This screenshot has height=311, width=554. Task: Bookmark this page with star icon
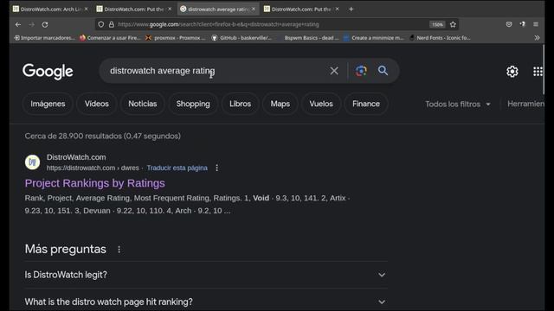453,24
